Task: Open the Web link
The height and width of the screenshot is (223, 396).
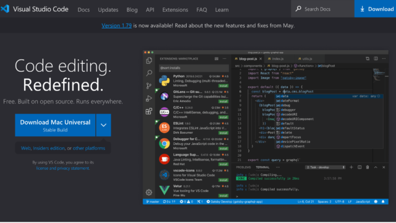Action: coord(25,148)
